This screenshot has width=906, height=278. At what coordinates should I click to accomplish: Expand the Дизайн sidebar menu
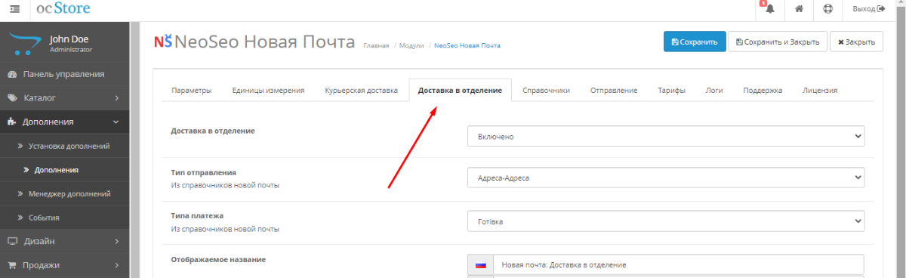click(x=64, y=241)
